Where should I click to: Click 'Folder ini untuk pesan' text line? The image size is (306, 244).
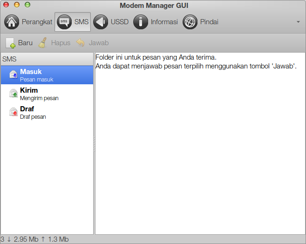[x=156, y=57]
